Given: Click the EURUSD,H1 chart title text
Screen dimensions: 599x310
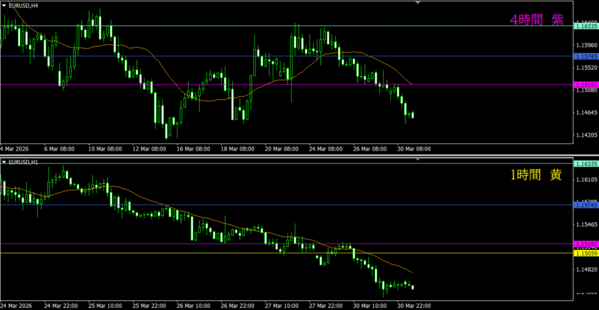Looking at the screenshot, I should [x=24, y=162].
